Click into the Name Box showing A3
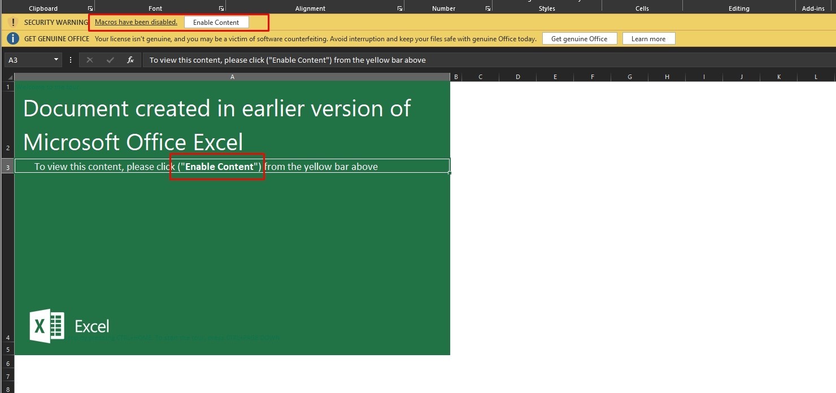Screen dimensions: 836x393 point(28,60)
